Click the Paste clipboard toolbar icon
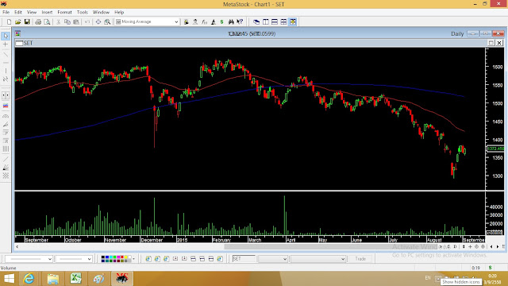 tap(76, 21)
